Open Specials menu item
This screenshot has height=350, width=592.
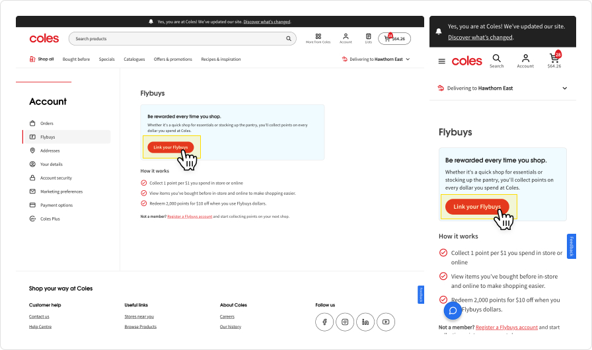coord(106,59)
